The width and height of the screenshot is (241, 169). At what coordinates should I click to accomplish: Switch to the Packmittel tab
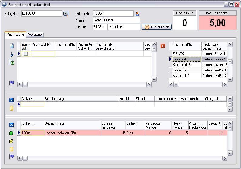point(35,35)
